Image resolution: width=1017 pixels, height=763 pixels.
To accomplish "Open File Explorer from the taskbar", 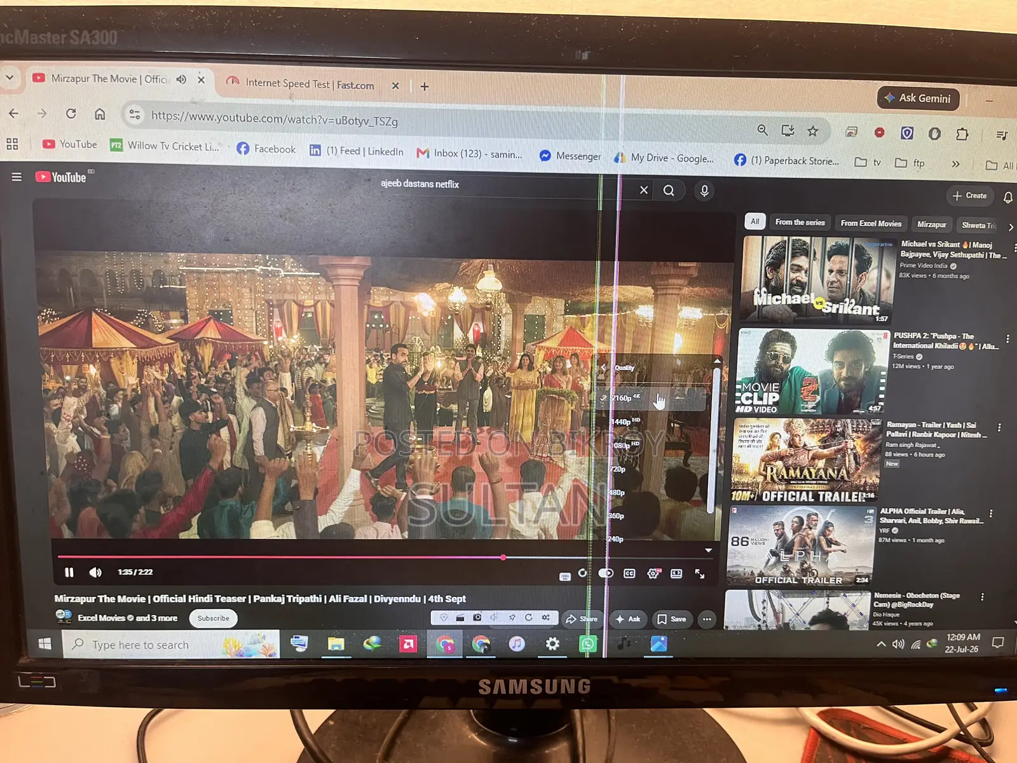I will pyautogui.click(x=336, y=644).
